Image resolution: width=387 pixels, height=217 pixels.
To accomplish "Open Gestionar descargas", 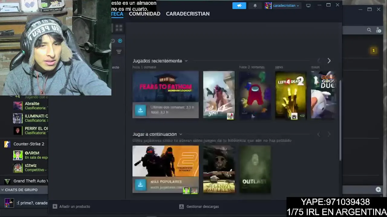I will [203, 206].
